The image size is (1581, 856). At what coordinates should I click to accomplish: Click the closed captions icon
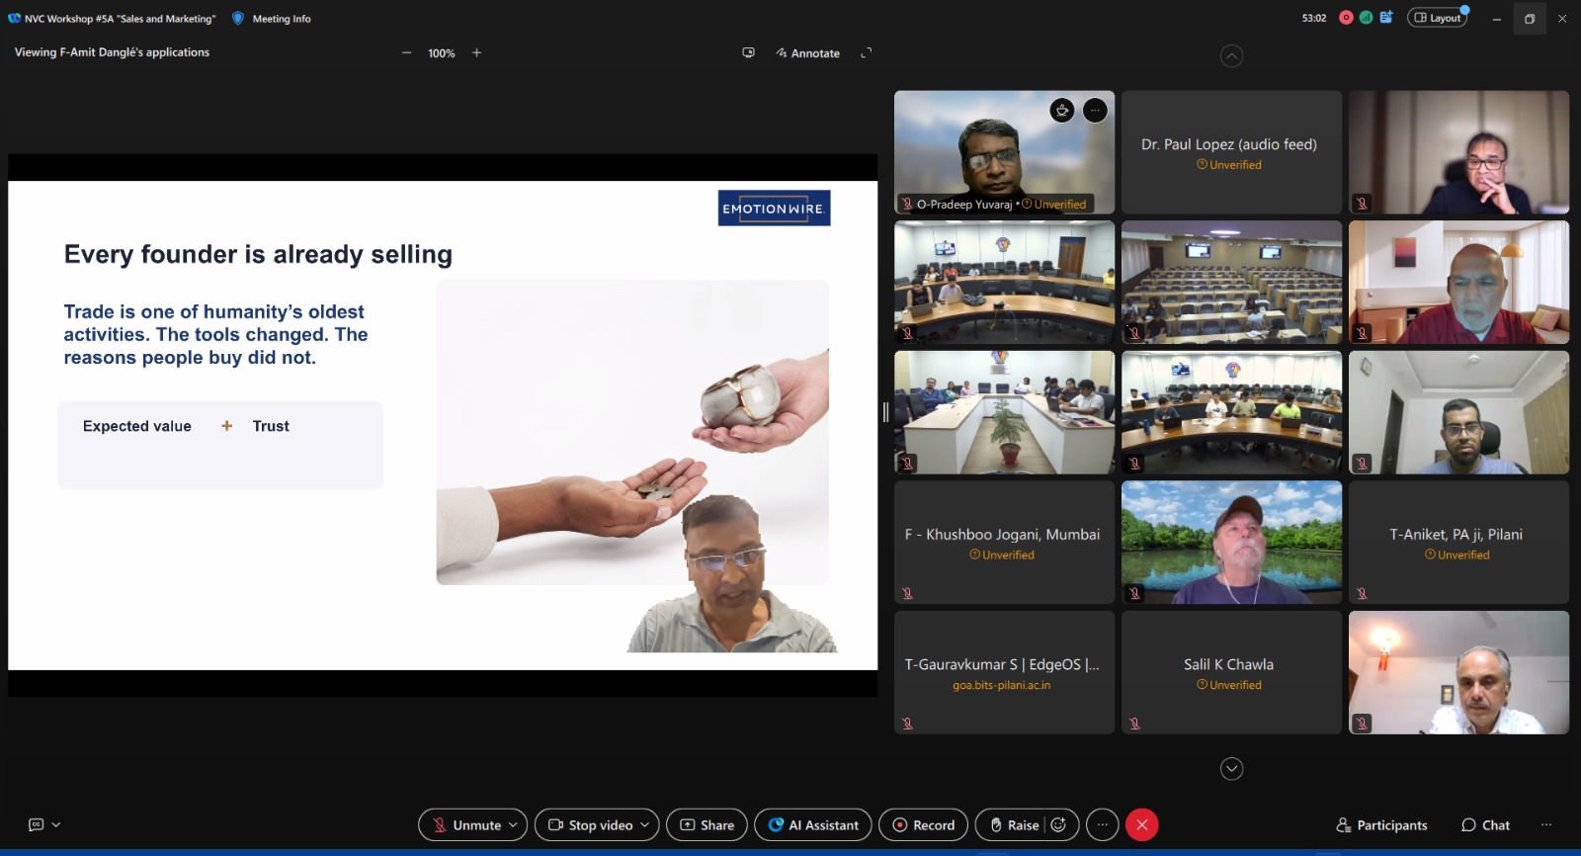[x=37, y=824]
